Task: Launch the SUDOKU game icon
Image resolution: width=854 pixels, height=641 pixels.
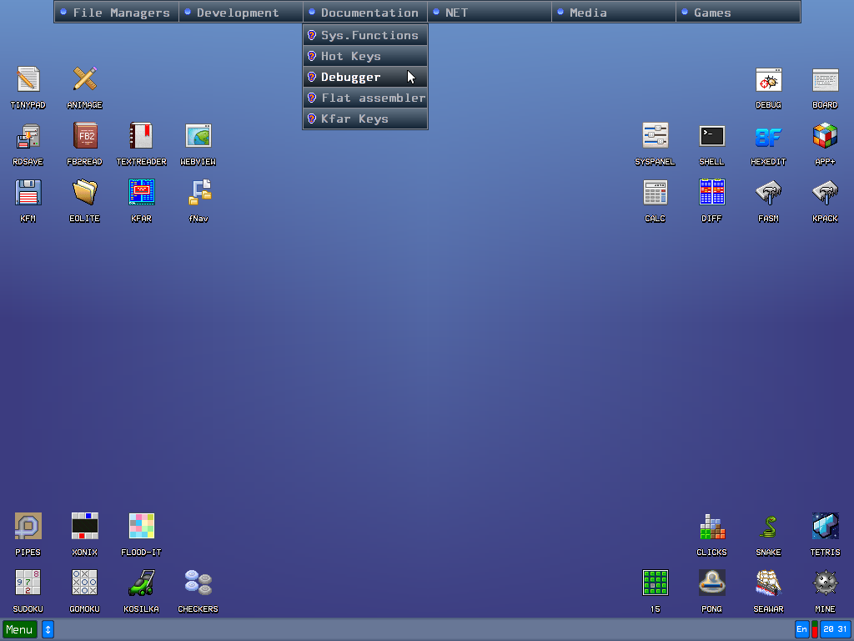Action: [x=28, y=583]
